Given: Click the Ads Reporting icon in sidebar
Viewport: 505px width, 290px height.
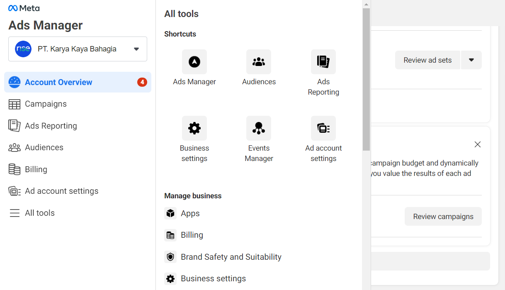Looking at the screenshot, I should (x=15, y=126).
